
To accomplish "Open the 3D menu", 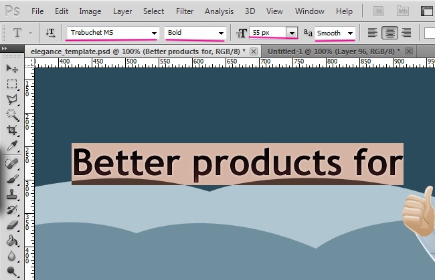I will click(250, 11).
